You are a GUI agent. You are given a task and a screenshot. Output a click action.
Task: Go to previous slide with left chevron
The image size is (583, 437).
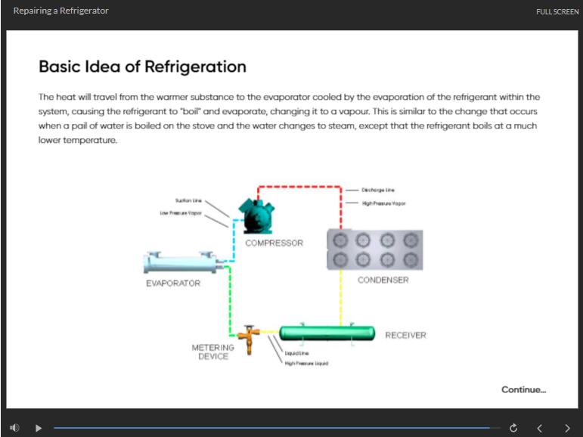(x=539, y=428)
